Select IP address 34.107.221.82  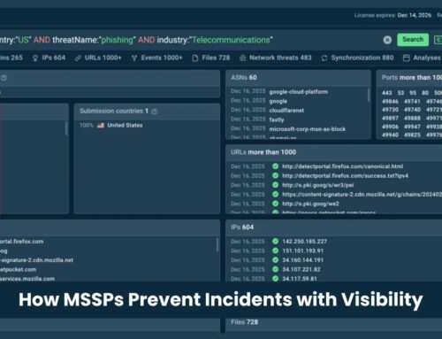point(301,269)
